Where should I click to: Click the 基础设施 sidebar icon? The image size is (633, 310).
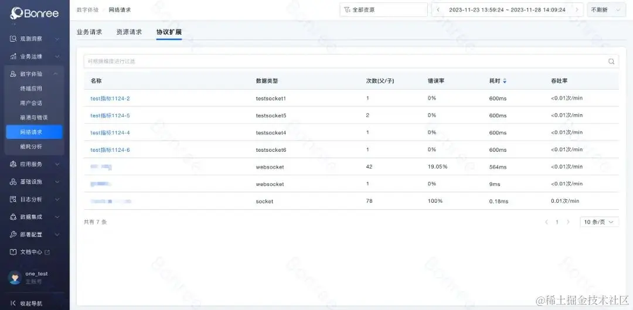coord(13,182)
